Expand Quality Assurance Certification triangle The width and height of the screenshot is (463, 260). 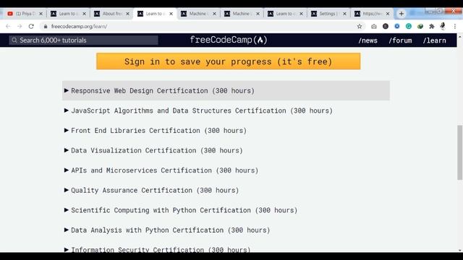pos(67,190)
